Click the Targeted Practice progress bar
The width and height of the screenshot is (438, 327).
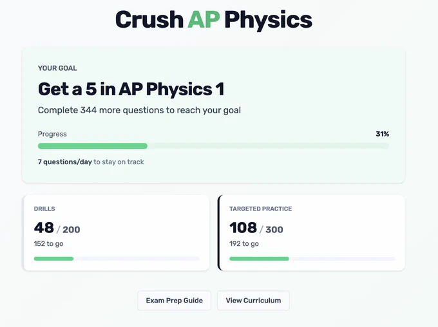coord(312,259)
